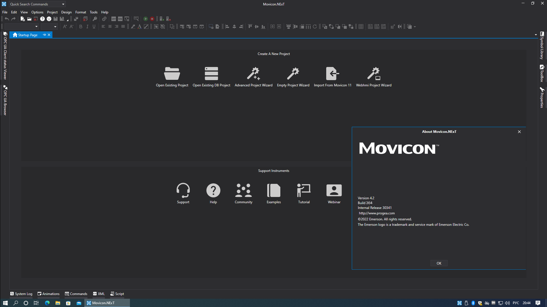This screenshot has height=307, width=547.
Task: Close the About Movicon.NExT dialog
Action: pos(519,132)
